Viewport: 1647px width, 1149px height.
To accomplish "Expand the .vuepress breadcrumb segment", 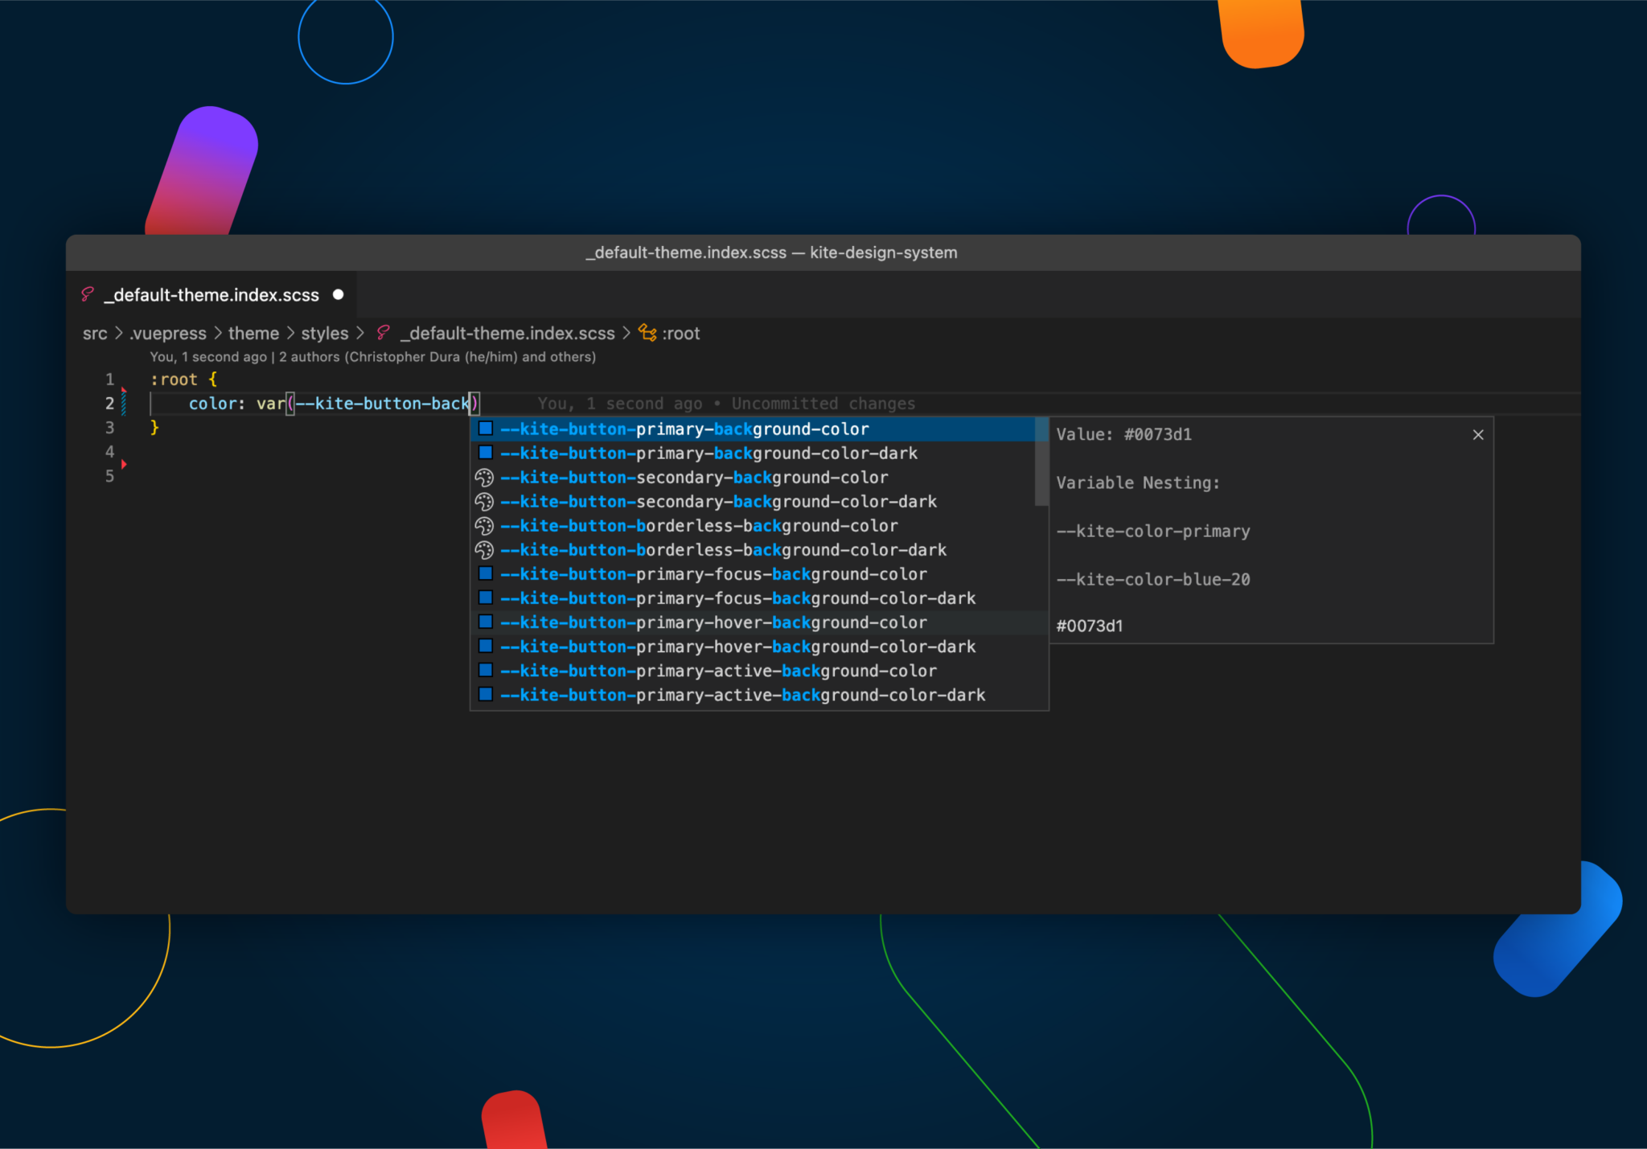I will click(x=168, y=333).
